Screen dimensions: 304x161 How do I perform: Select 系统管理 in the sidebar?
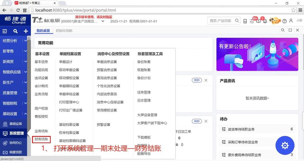[x=14, y=133]
